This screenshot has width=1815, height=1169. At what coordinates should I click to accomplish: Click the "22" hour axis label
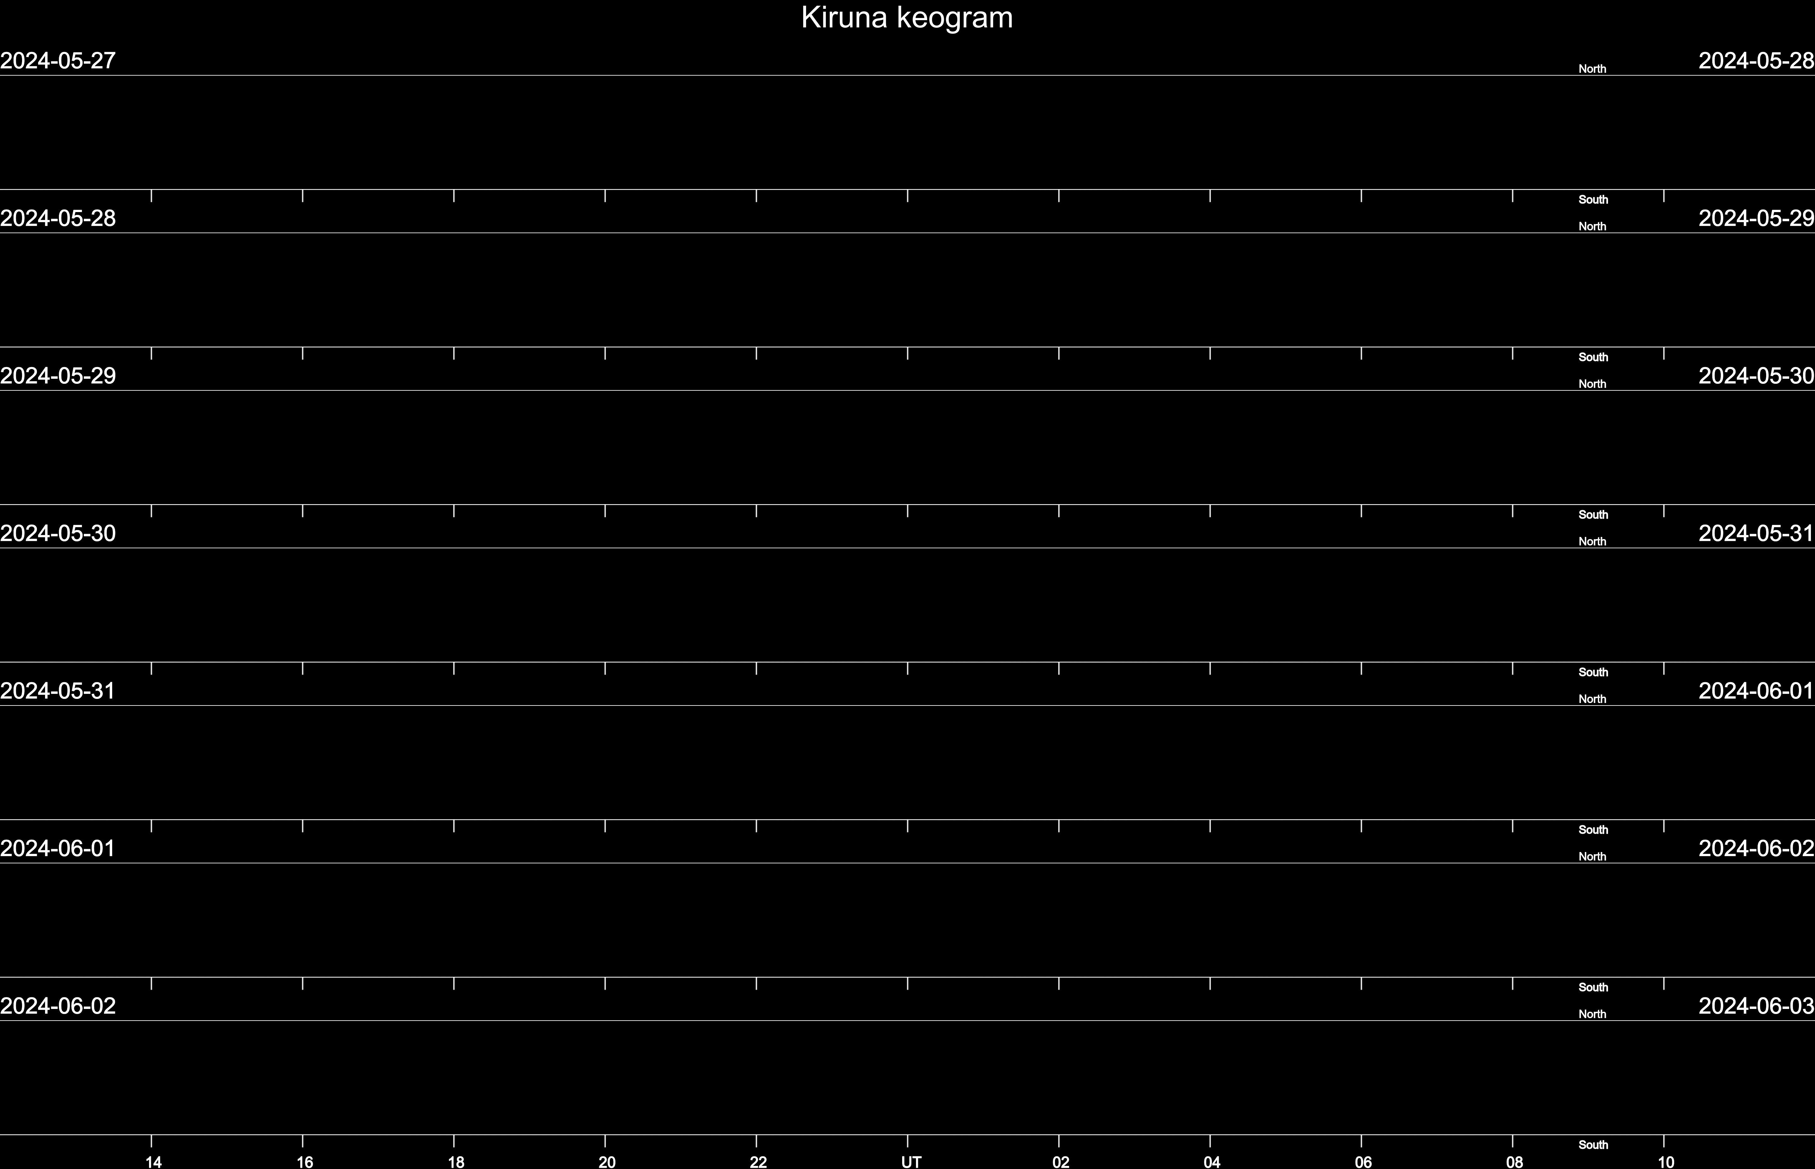(x=758, y=1161)
